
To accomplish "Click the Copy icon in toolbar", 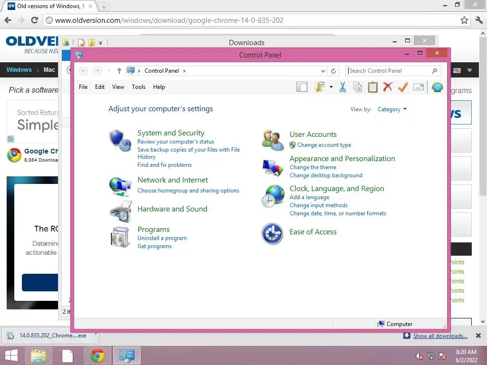I will click(358, 87).
